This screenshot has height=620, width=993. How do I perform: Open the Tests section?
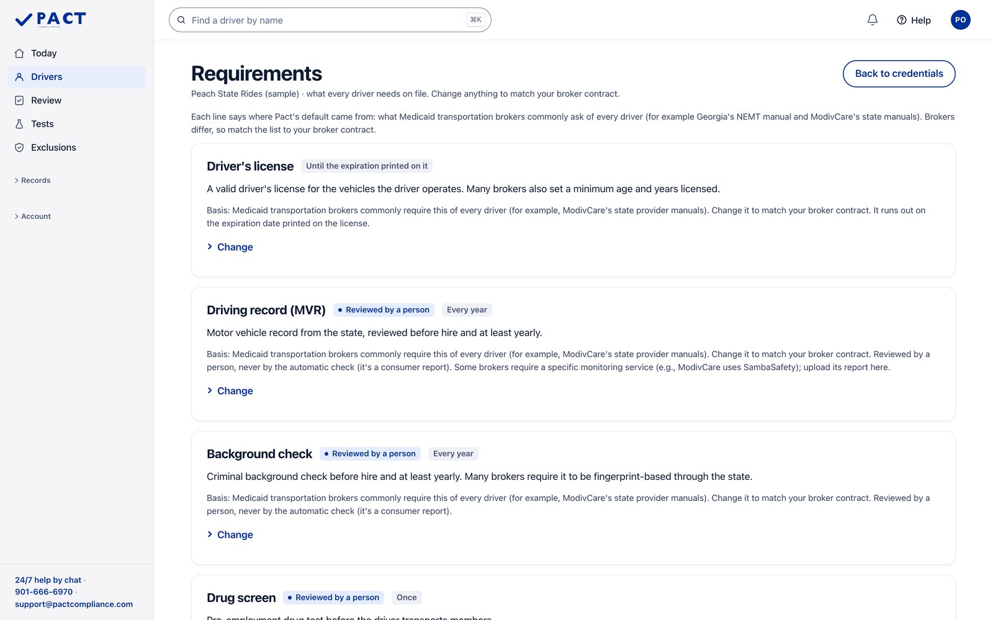pos(77,124)
